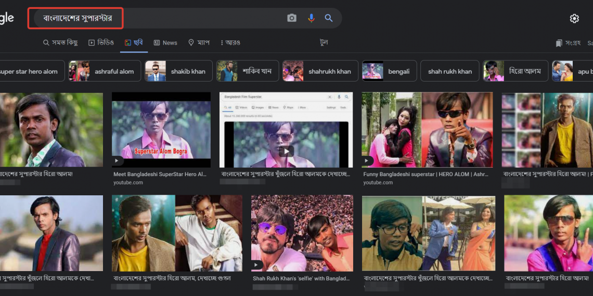Open "Meet Bangladeshi SuperStar Hero Al..." link
Image resolution: width=593 pixels, height=296 pixels.
(x=160, y=174)
